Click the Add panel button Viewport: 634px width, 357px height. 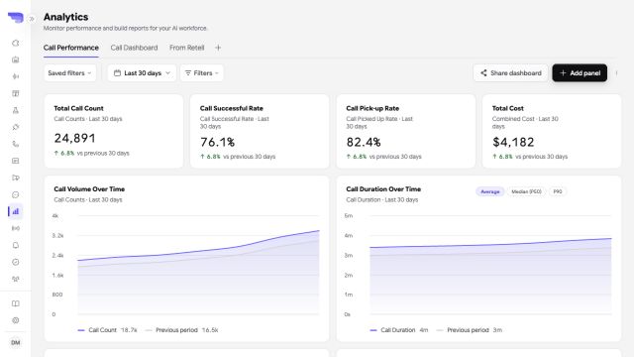[x=580, y=72]
